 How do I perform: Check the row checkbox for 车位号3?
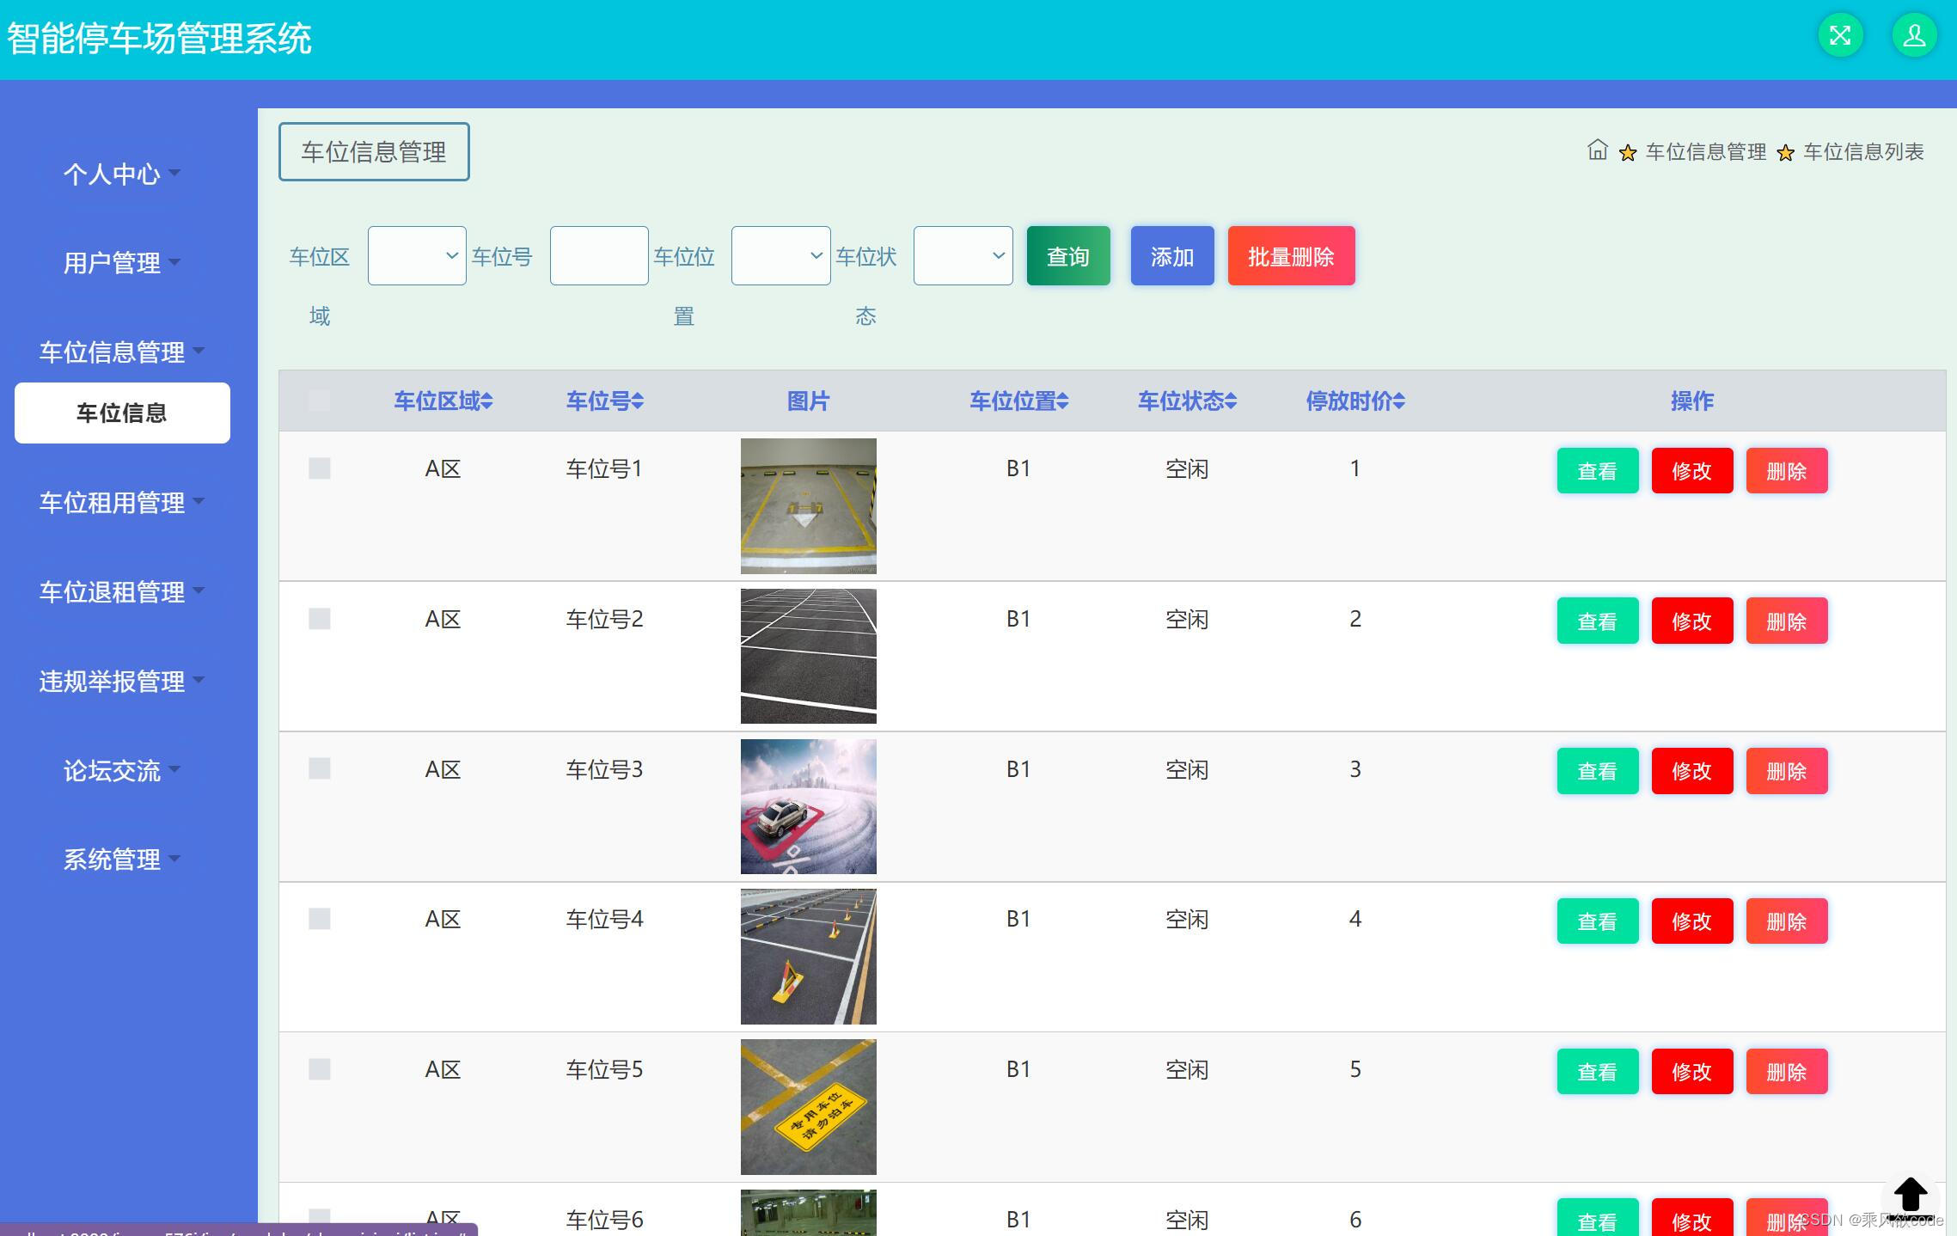pos(319,768)
